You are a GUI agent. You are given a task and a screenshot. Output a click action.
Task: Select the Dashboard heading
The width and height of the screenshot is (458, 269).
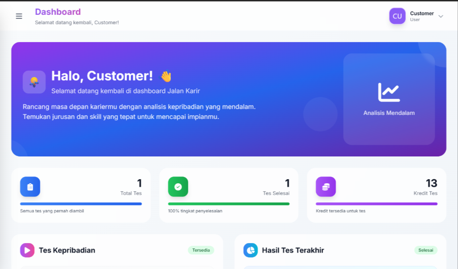point(58,12)
